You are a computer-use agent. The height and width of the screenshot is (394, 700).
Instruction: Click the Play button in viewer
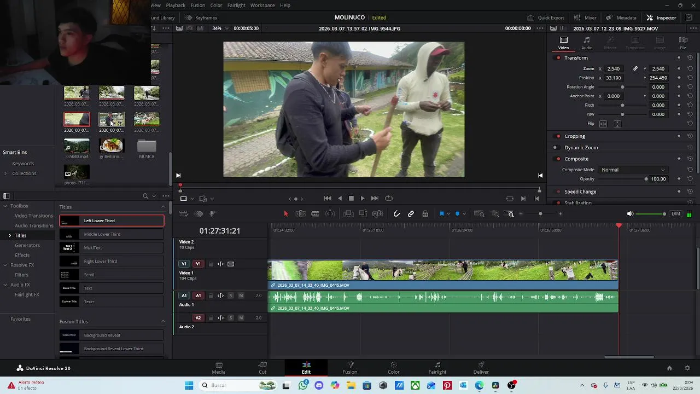click(x=362, y=199)
